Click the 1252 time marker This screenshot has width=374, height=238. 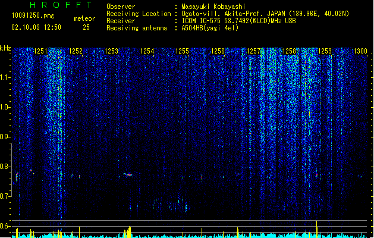coord(76,51)
